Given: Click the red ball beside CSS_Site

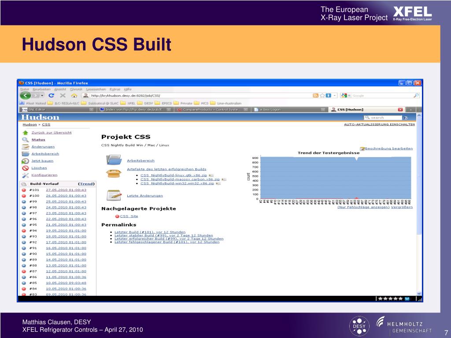Looking at the screenshot, I should tap(117, 217).
